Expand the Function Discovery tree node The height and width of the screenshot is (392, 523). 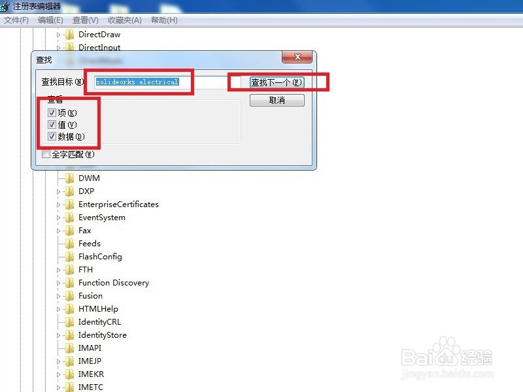tap(58, 283)
